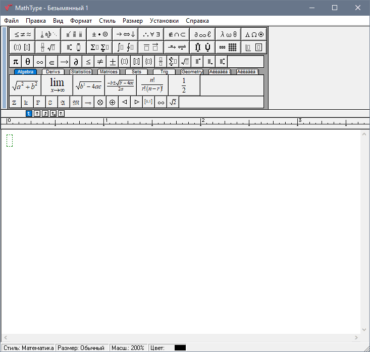Select the decimal tab stop
This screenshot has height=352, width=370.
(61, 114)
